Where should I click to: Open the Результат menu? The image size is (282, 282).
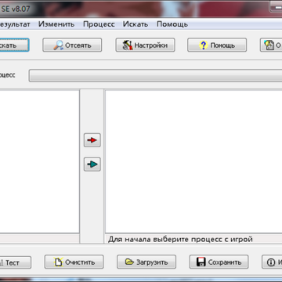[15, 24]
